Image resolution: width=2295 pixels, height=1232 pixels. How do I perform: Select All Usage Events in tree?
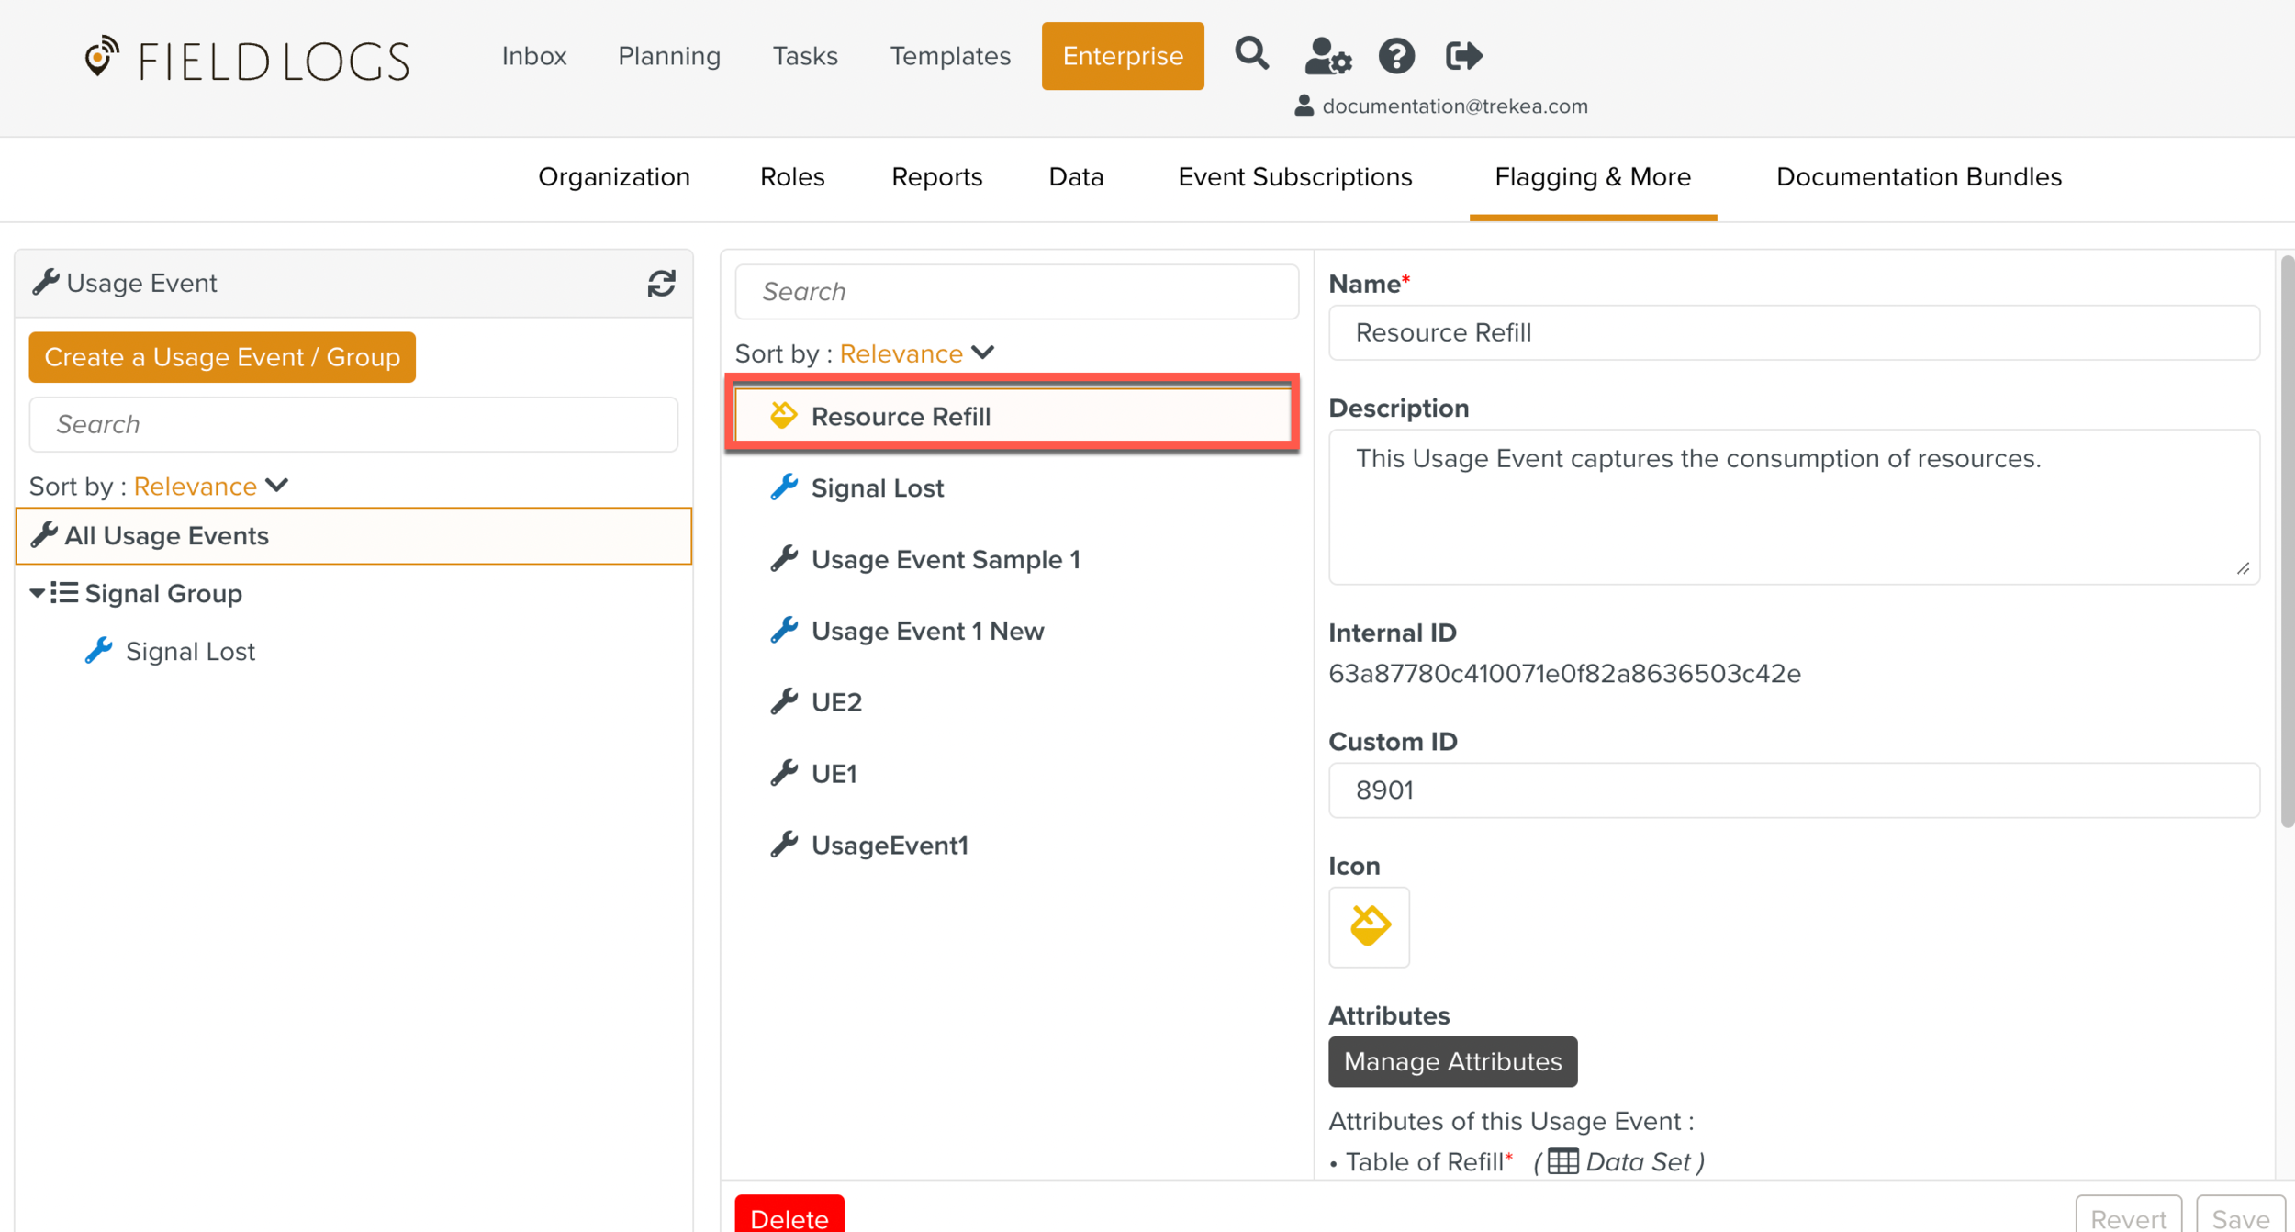click(353, 535)
